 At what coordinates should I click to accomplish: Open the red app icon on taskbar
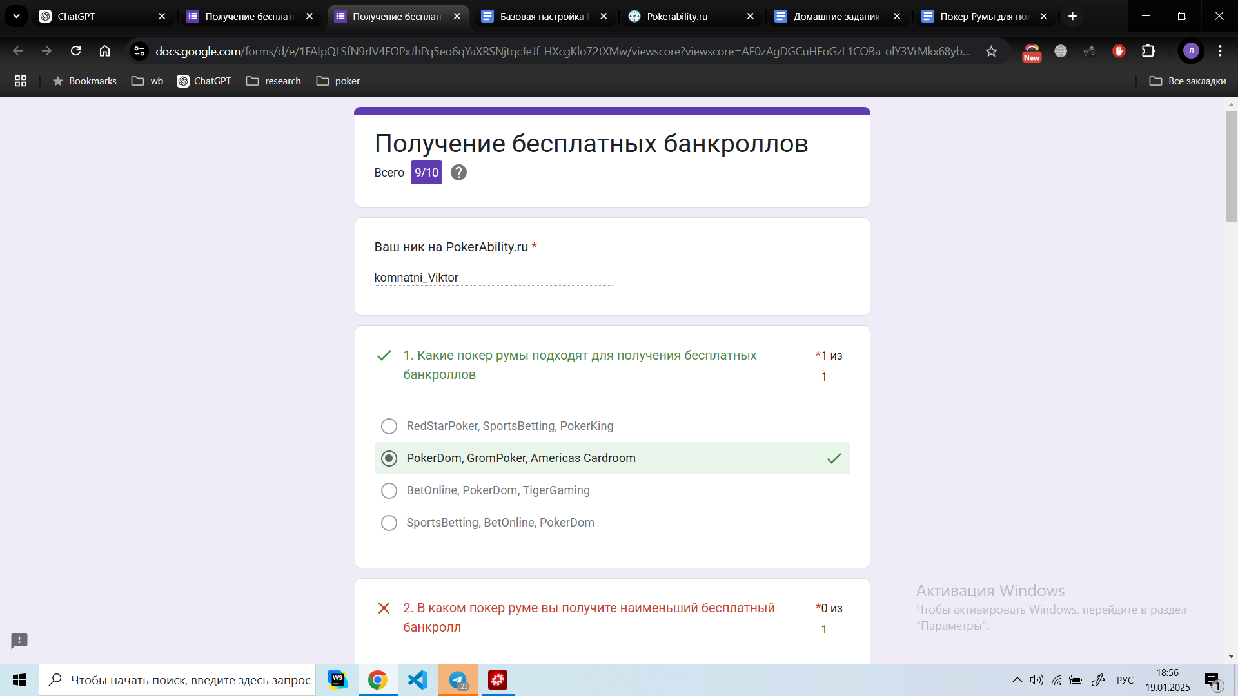click(x=498, y=680)
